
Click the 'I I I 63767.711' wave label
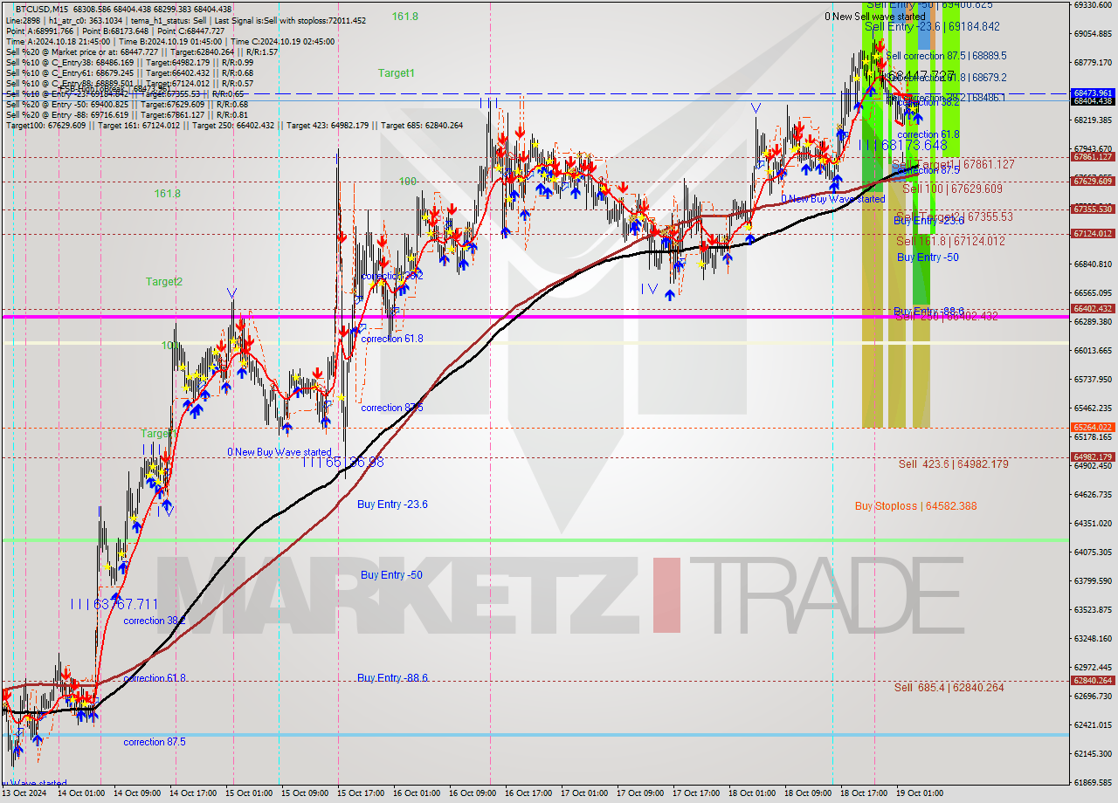pos(114,604)
